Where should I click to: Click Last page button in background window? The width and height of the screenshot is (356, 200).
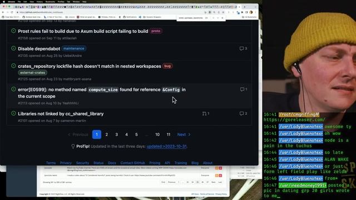[220, 182]
